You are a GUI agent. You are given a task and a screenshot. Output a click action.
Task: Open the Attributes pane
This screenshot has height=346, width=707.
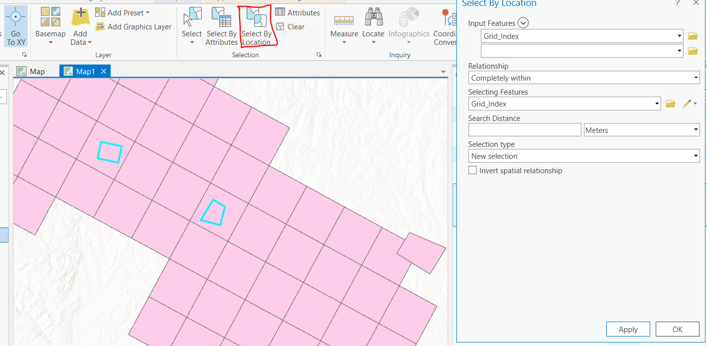pos(298,12)
